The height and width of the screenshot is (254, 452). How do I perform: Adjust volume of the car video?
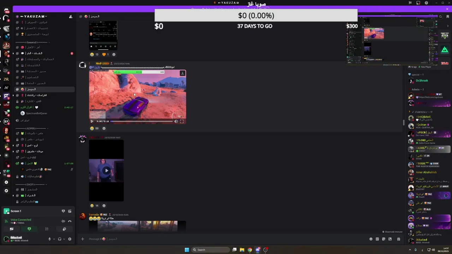(x=176, y=121)
